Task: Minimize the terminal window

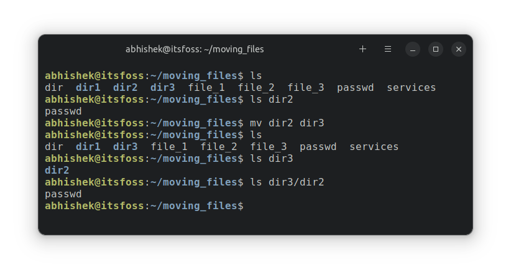Action: tap(413, 49)
